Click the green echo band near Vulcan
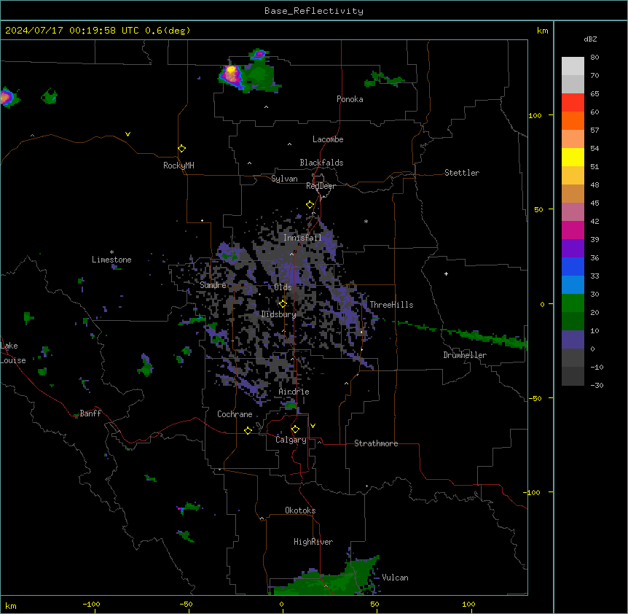 [x=326, y=577]
